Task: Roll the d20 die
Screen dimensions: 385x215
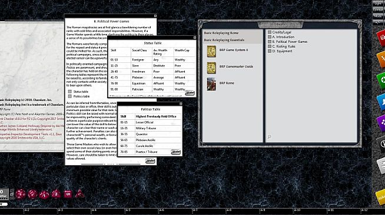Action: (x=21, y=194)
